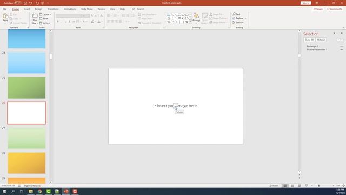Image resolution: width=346 pixels, height=195 pixels.
Task: Open the Selection pane options dropdown
Action: (334, 34)
